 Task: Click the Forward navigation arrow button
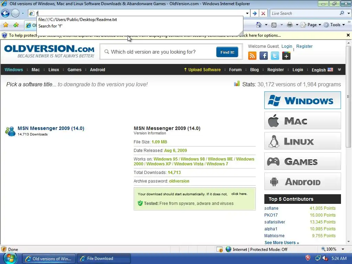point(15,13)
